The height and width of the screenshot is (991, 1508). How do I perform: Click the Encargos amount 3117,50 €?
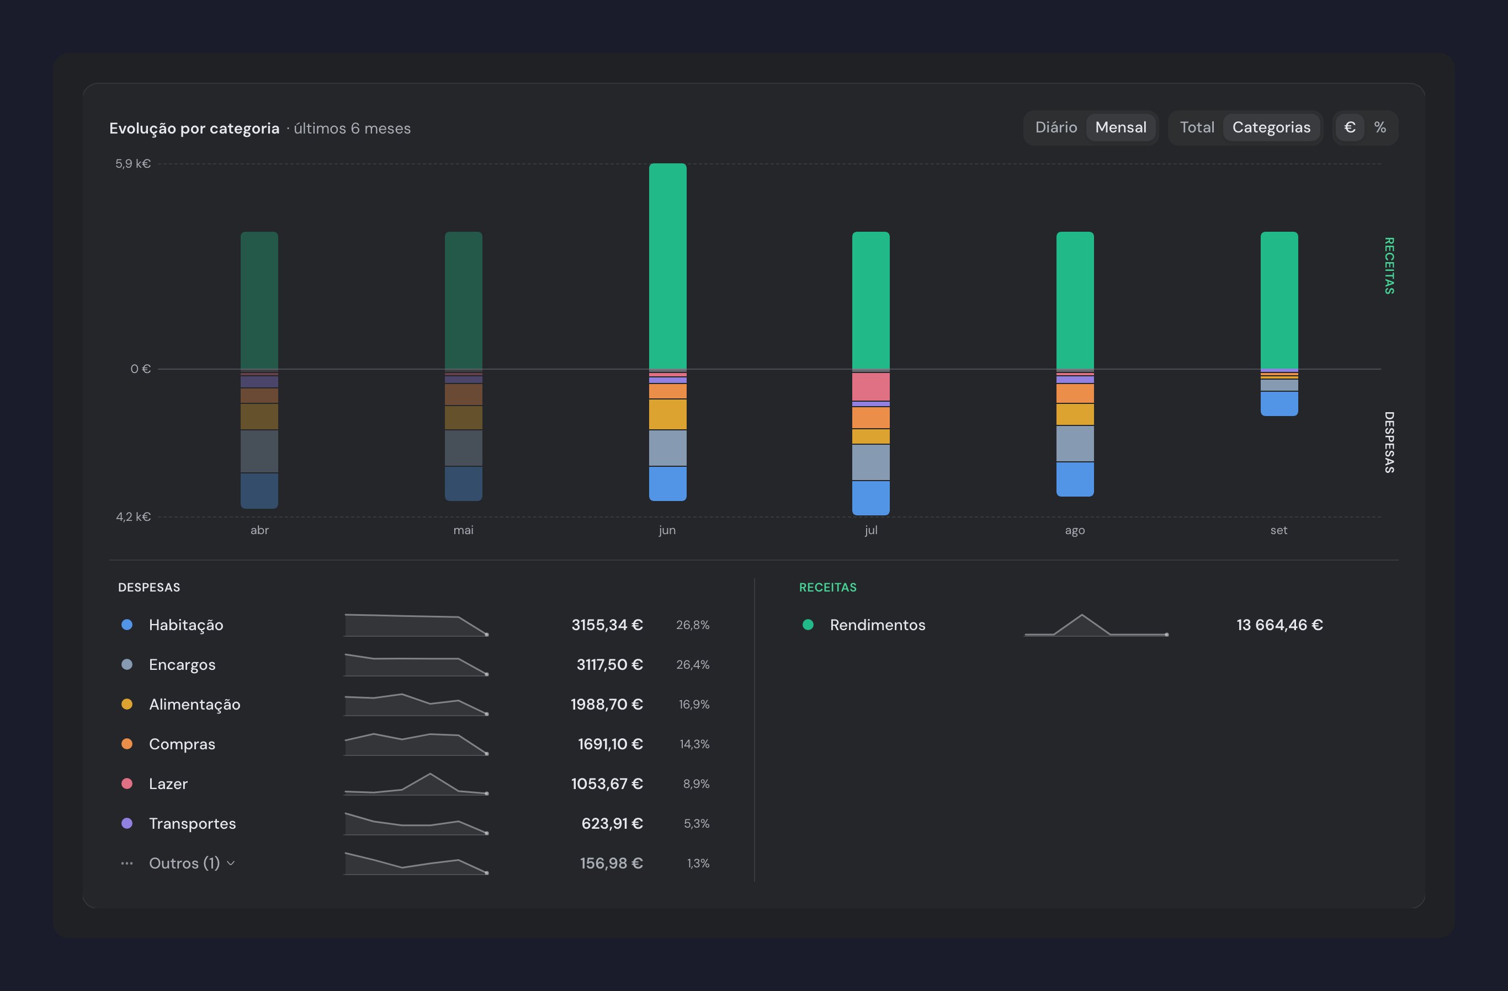(609, 664)
